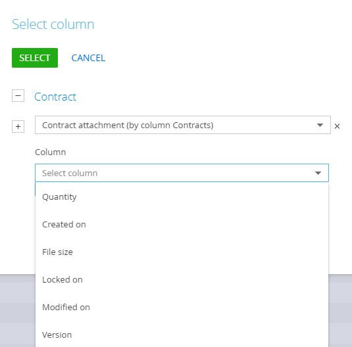Select Version in the dropdown list

click(182, 335)
